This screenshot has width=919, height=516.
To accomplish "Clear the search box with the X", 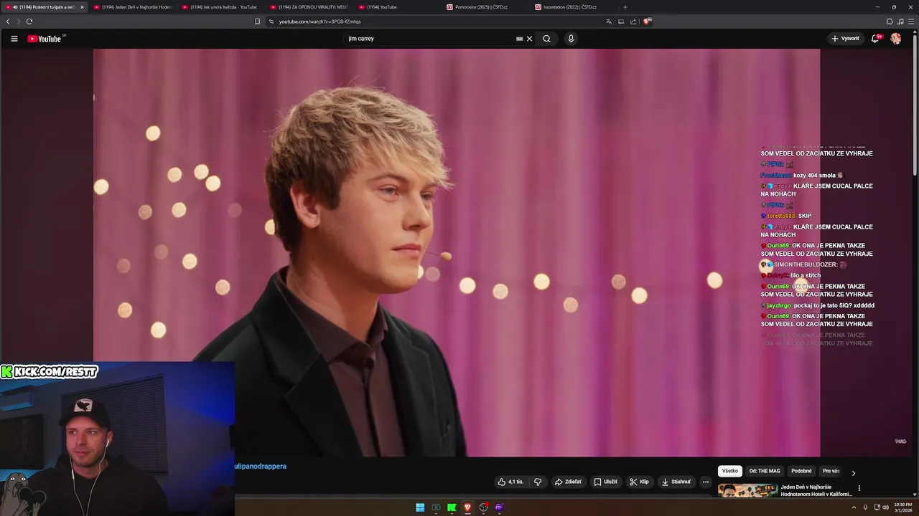I will click(529, 39).
